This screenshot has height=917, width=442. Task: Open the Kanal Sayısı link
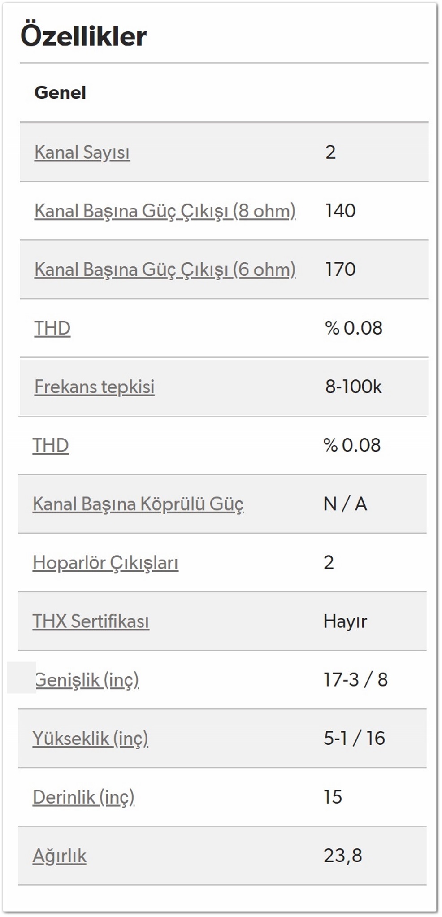[82, 152]
